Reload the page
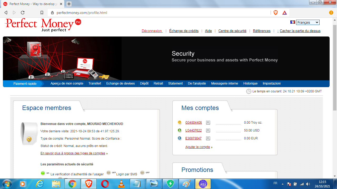337x189 pixels. (23, 13)
